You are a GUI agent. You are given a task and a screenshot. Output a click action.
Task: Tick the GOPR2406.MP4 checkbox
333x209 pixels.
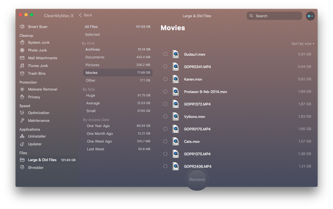coord(165,166)
